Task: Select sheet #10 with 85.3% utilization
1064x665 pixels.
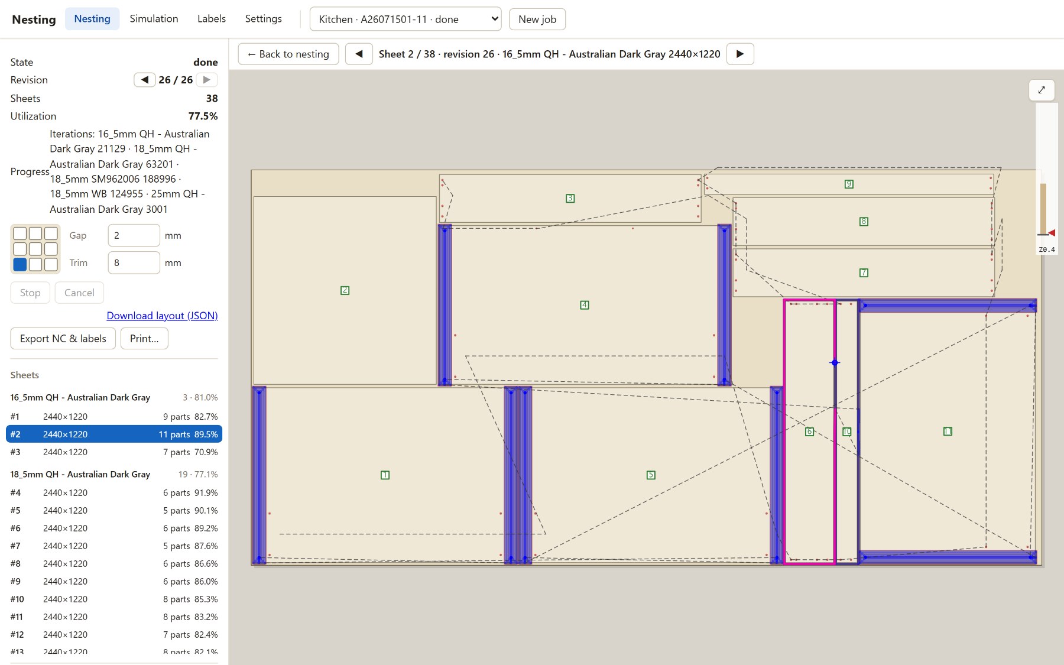Action: click(114, 599)
